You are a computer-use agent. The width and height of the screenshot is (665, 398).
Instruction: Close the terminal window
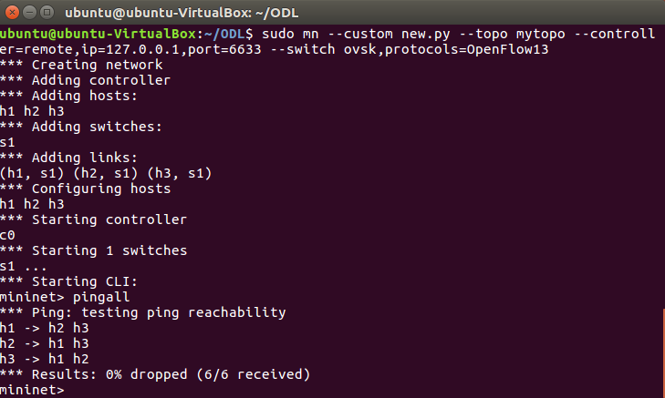[13, 14]
